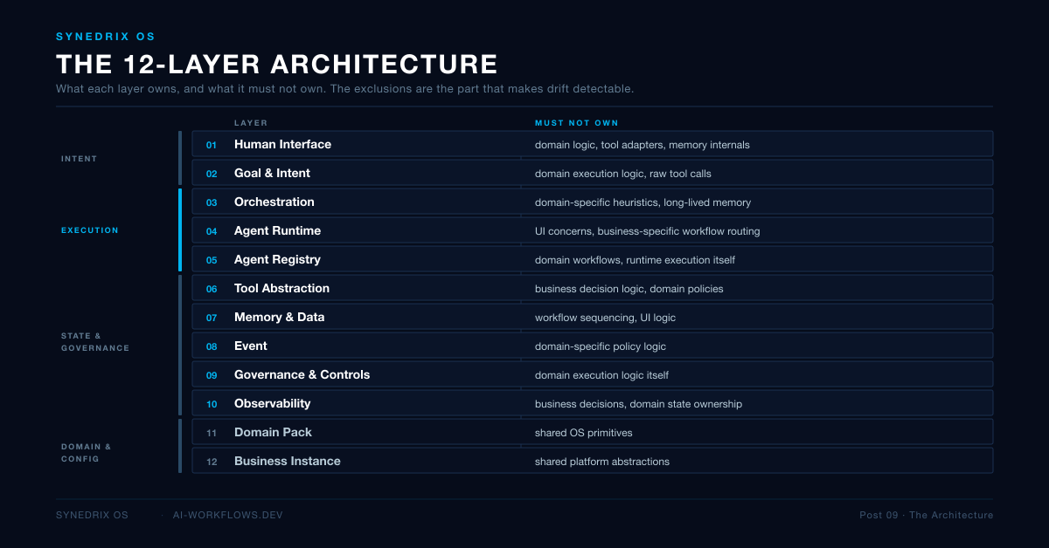Click 'workflow sequencing, UI logic' text
The width and height of the screenshot is (1049, 548).
(605, 318)
